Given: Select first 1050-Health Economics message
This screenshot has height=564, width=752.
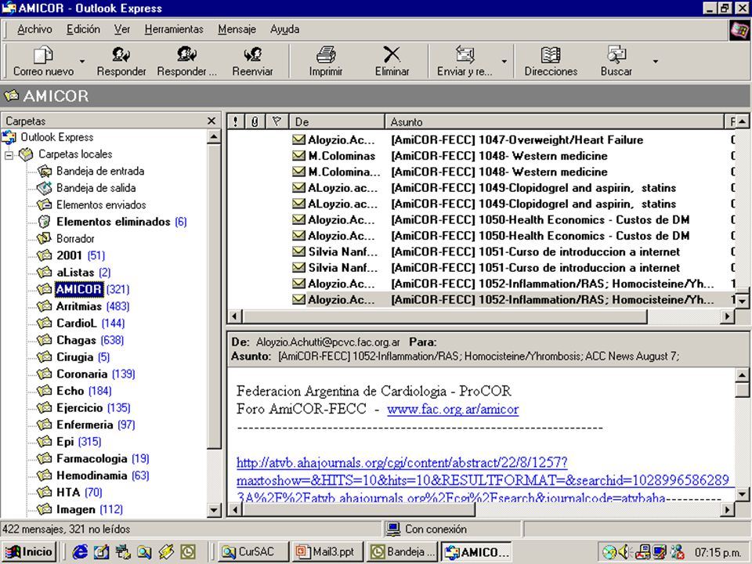Looking at the screenshot, I should coord(479,219).
